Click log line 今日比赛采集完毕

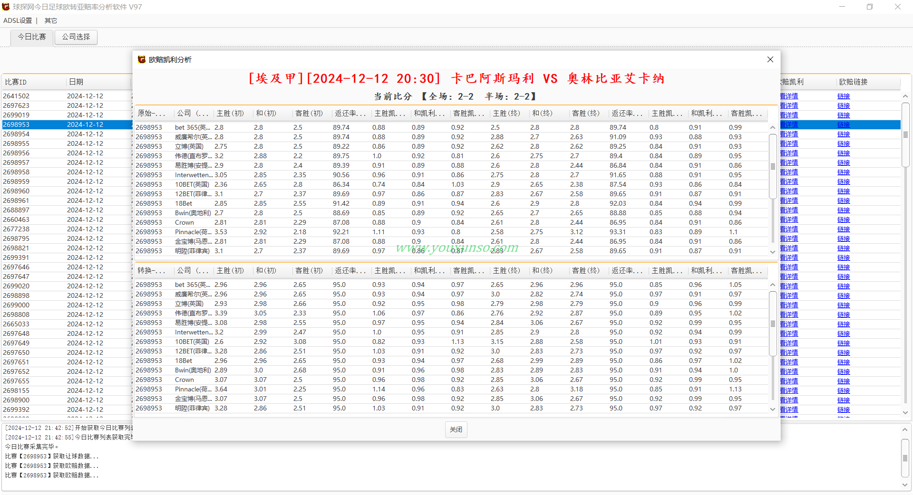pyautogui.click(x=31, y=447)
